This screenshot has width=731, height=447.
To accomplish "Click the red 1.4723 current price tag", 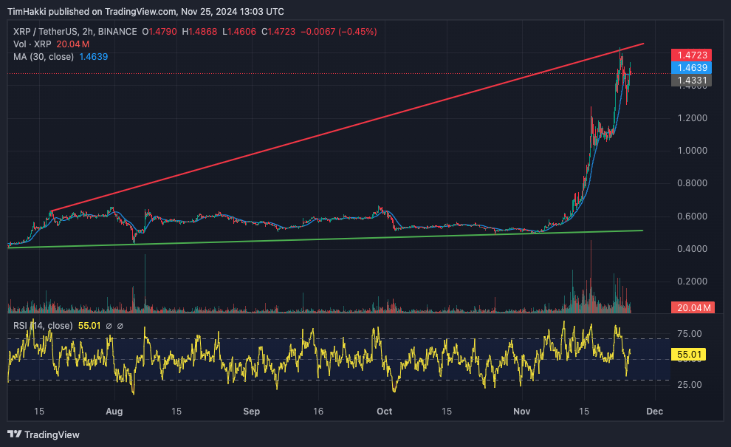I will [x=688, y=55].
